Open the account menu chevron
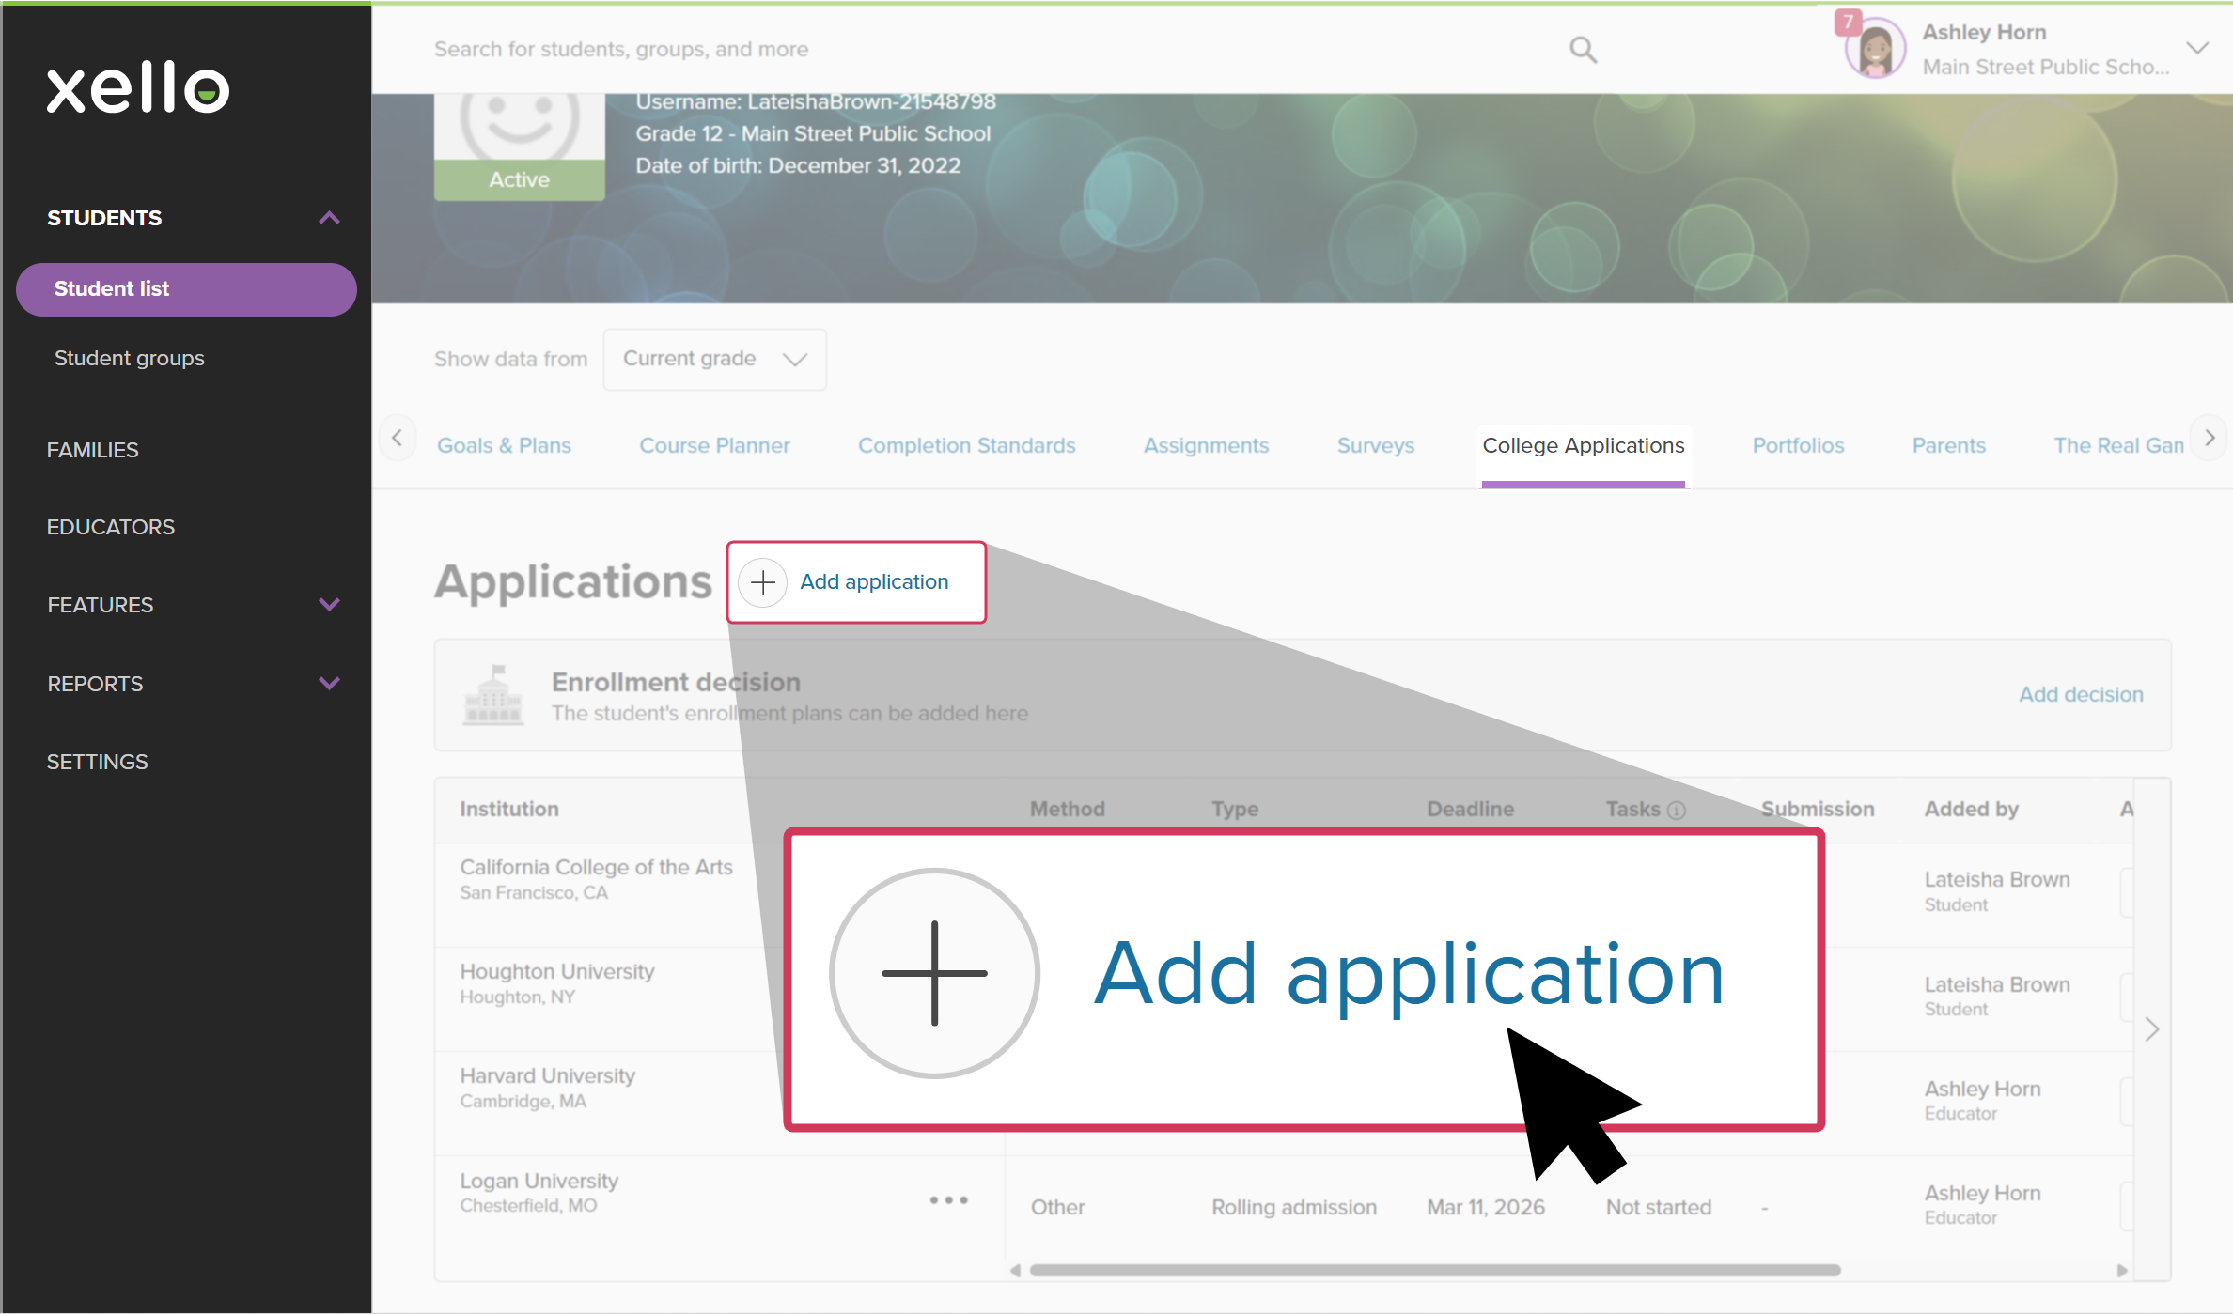The width and height of the screenshot is (2233, 1314). click(2197, 49)
